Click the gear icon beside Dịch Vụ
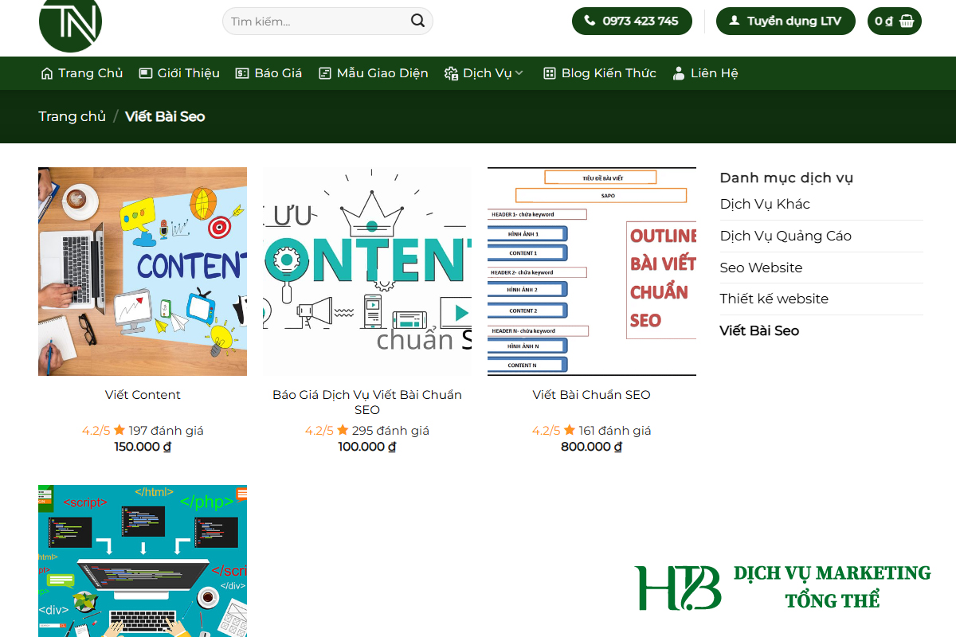Viewport: 956px width, 637px height. click(x=451, y=72)
